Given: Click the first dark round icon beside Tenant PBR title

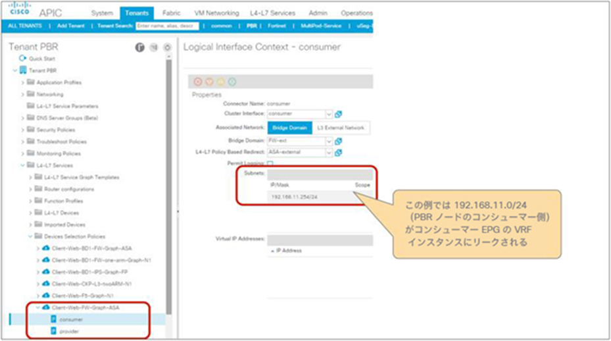Looking at the screenshot, I should pos(140,47).
